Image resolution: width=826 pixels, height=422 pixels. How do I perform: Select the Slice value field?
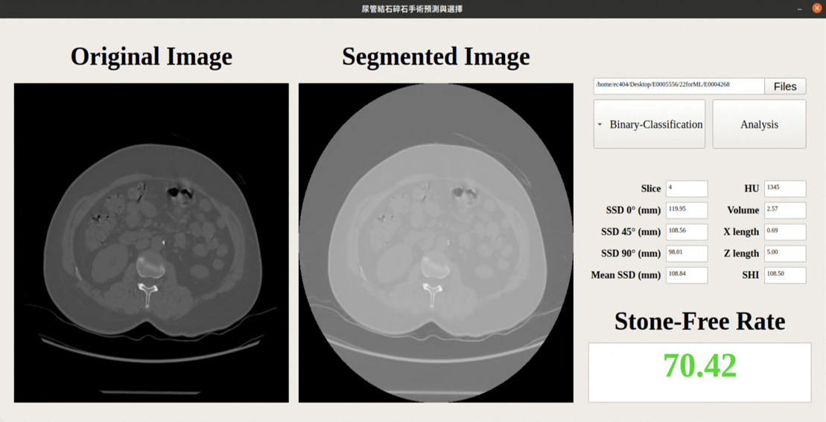[686, 188]
